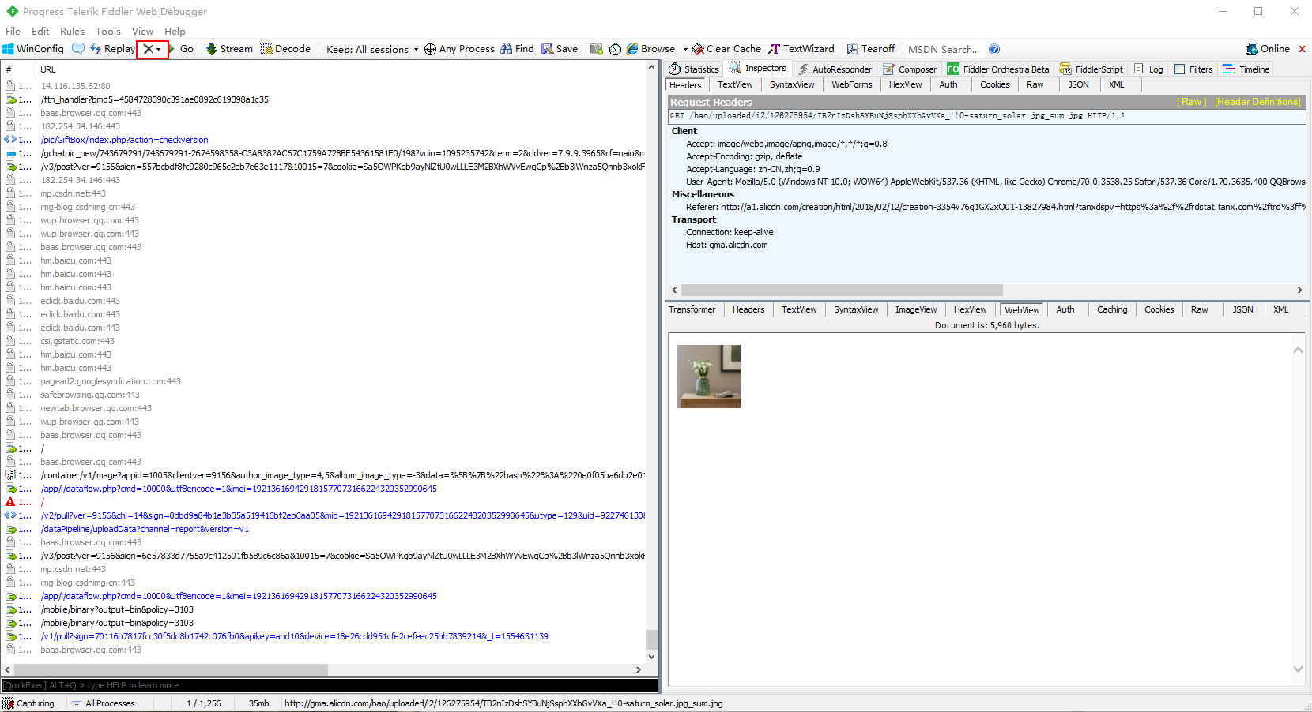
Task: Replay the selected session
Action: [x=112, y=49]
